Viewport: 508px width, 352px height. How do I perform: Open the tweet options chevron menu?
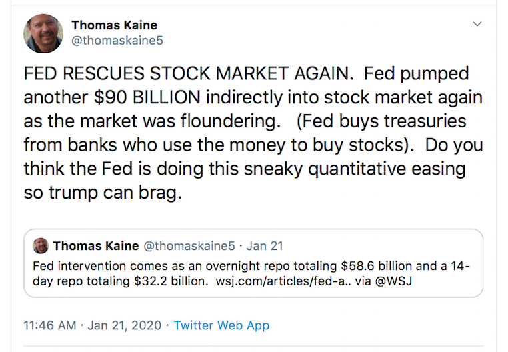(x=477, y=24)
